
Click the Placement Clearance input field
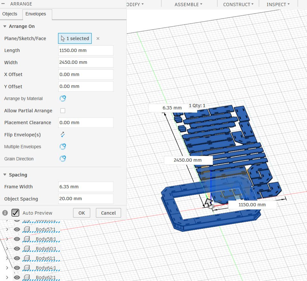coord(86,123)
